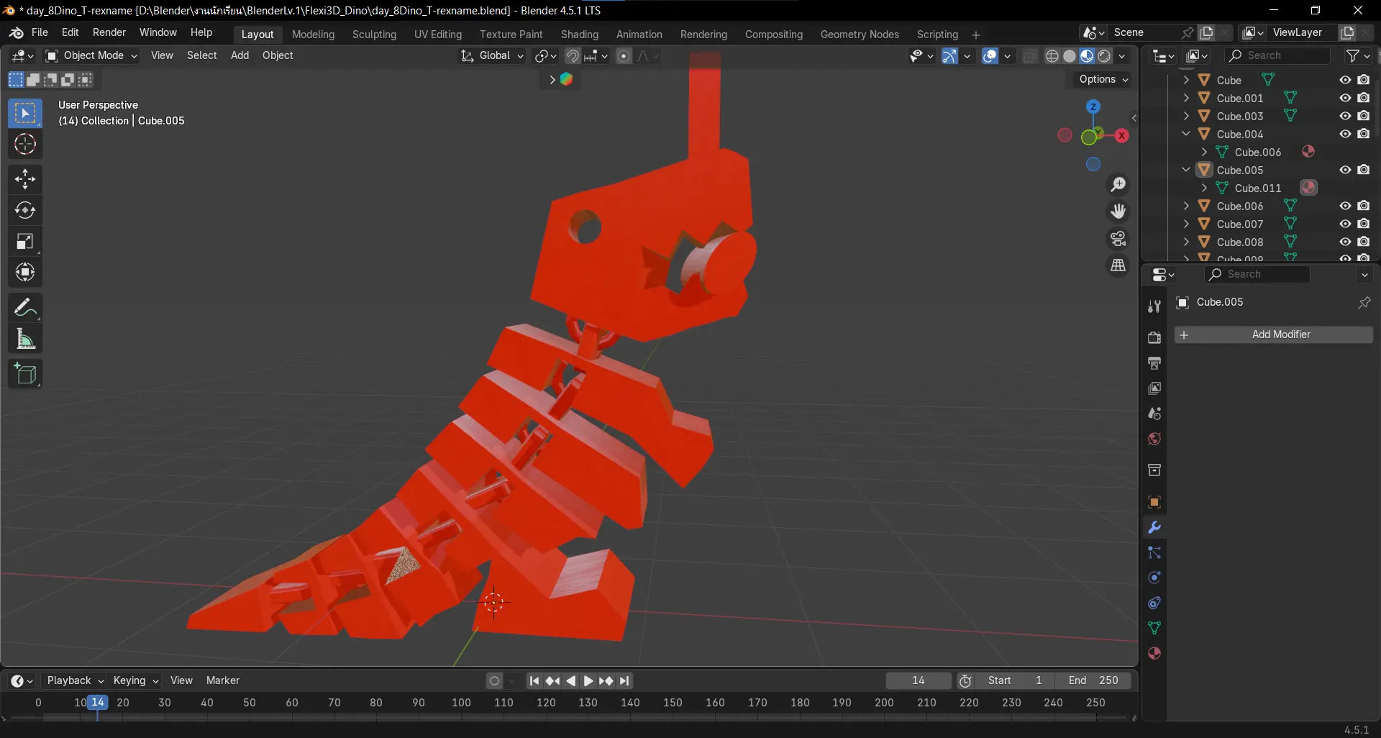The width and height of the screenshot is (1381, 738).
Task: Click the Add Modifier button
Action: pyautogui.click(x=1280, y=334)
